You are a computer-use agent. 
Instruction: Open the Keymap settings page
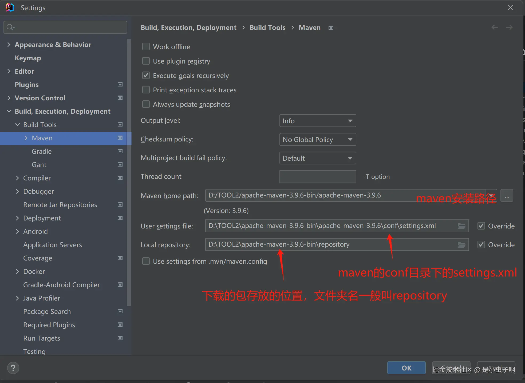point(28,58)
